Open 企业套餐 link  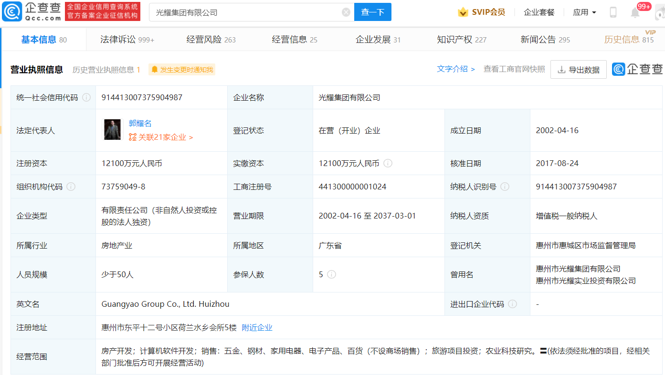pos(539,12)
